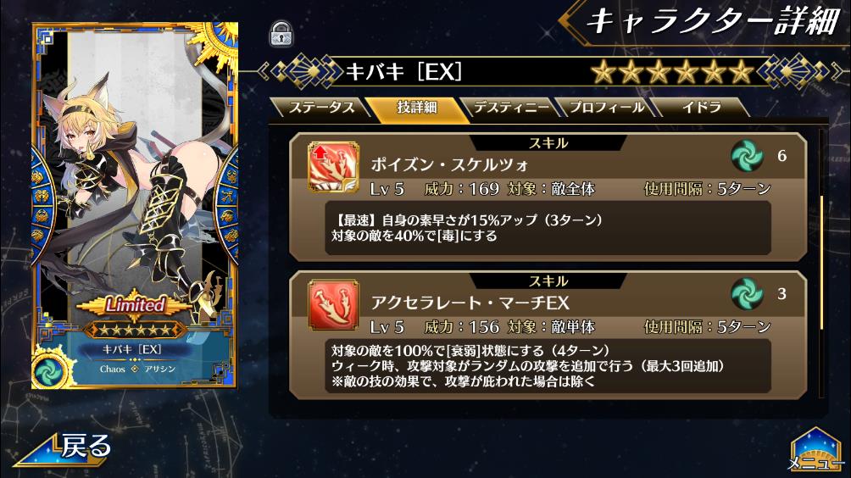Tap the Limited badge on the card
This screenshot has height=478, width=851.
(135, 305)
